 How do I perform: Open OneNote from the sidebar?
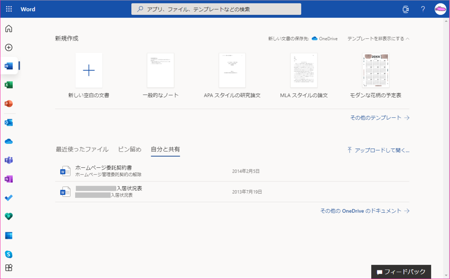pos(9,179)
